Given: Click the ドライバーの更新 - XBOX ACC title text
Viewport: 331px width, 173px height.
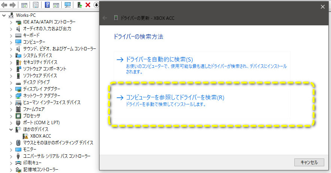Looking at the screenshot, I should (x=147, y=18).
